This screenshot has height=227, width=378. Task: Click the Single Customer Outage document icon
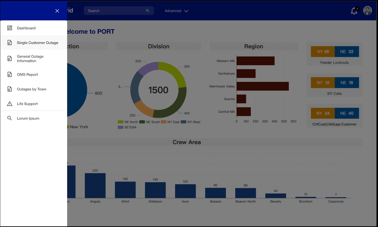(10, 43)
